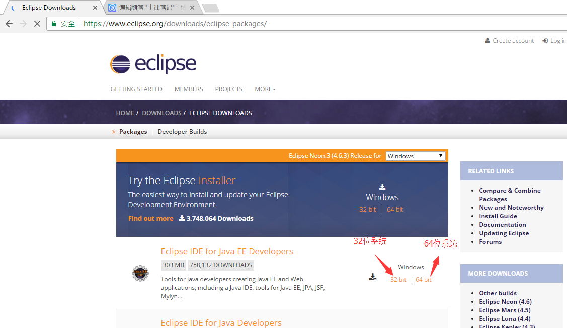The width and height of the screenshot is (567, 328).
Task: Select the Eclipse Downloads tab
Action: coord(49,8)
